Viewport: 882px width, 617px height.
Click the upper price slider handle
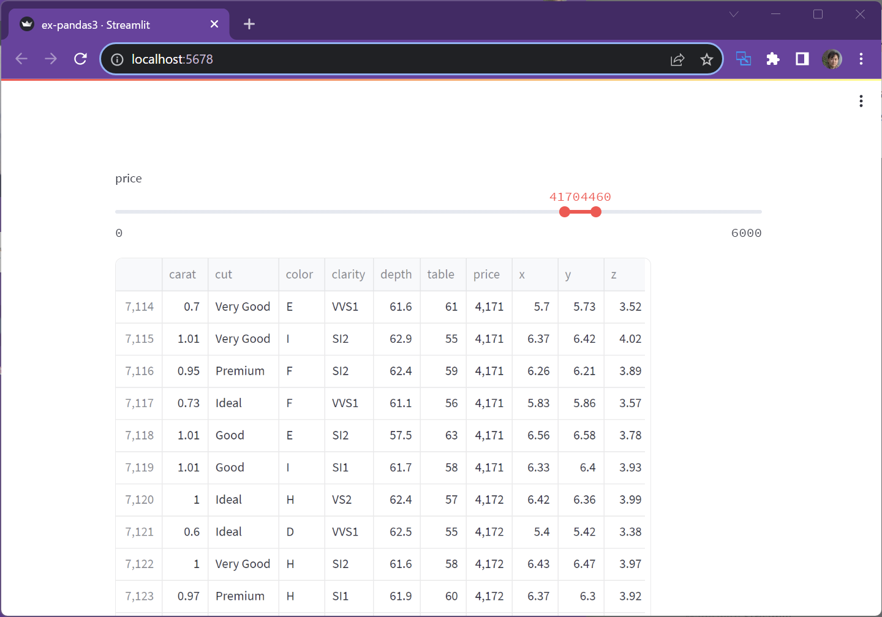[x=596, y=212]
